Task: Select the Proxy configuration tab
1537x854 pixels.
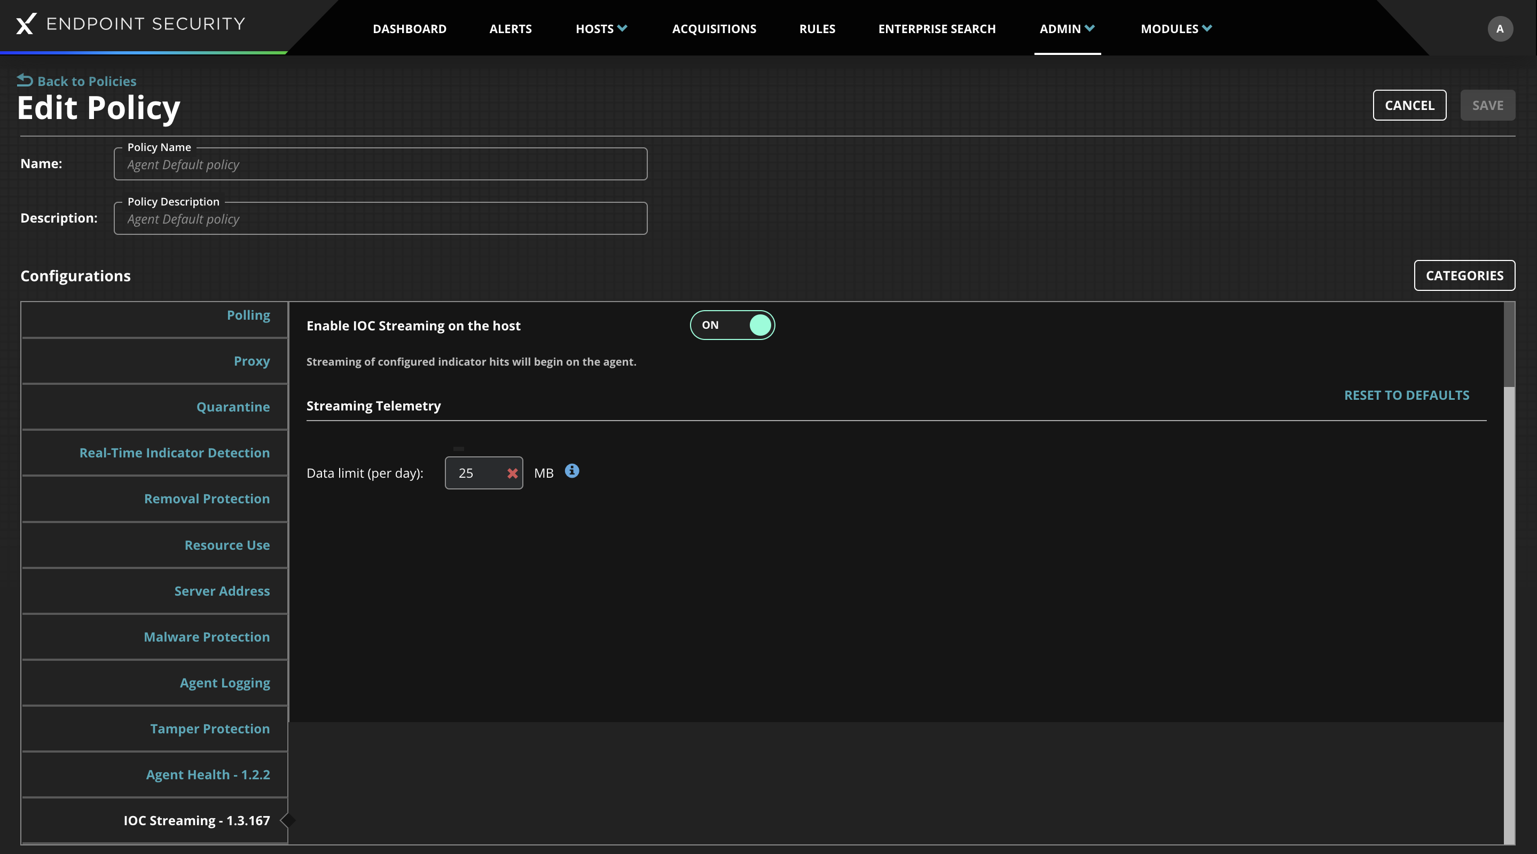Action: (x=154, y=361)
